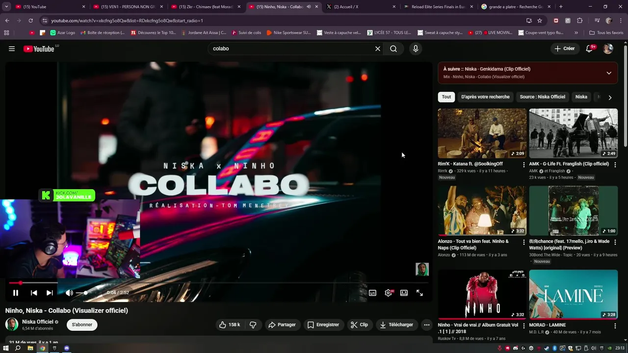Create a clip with the Clip button

[x=360, y=325]
